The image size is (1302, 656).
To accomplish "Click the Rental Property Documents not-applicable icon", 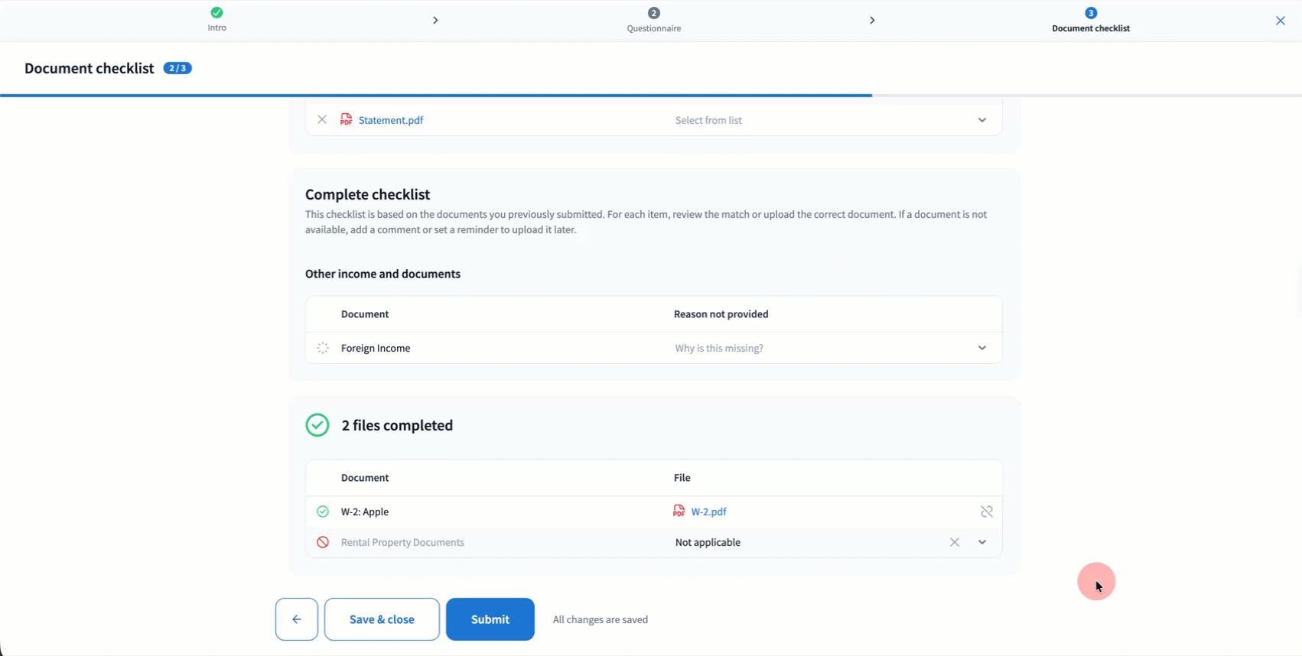I will point(323,542).
